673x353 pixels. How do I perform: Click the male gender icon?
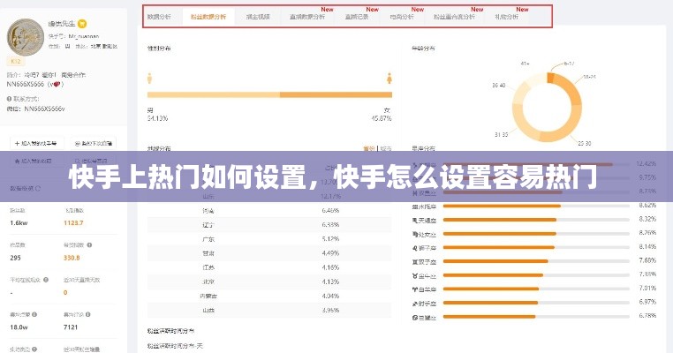pos(150,76)
